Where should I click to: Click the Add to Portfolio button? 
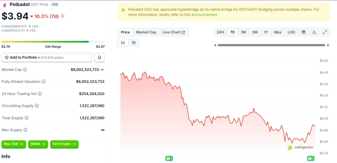(x=47, y=57)
